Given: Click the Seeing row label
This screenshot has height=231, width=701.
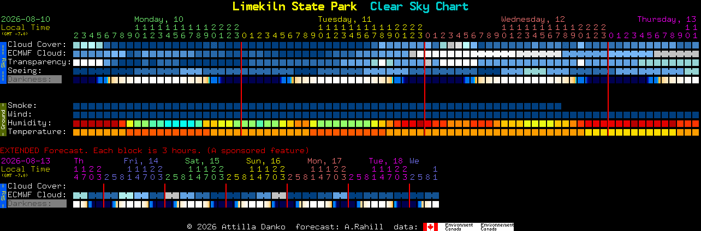Looking at the screenshot, I should pyautogui.click(x=25, y=71).
